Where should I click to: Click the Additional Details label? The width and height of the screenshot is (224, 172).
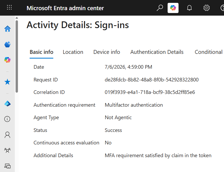53,155
